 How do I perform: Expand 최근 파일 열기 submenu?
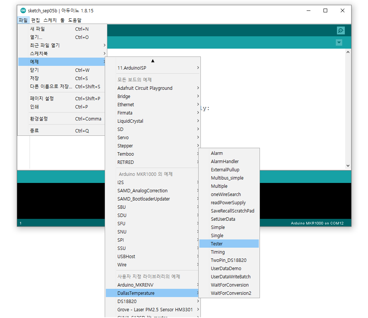click(x=61, y=45)
